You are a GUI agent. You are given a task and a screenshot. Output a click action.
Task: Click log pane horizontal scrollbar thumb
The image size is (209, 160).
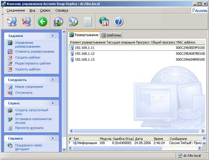[117, 148]
